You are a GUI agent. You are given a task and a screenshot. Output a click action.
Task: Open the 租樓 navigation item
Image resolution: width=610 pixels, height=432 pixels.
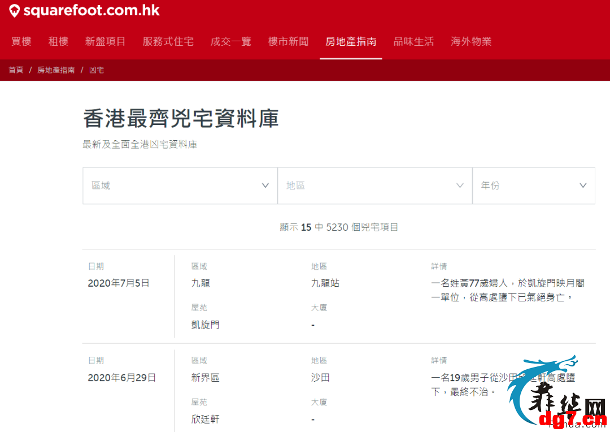[58, 41]
